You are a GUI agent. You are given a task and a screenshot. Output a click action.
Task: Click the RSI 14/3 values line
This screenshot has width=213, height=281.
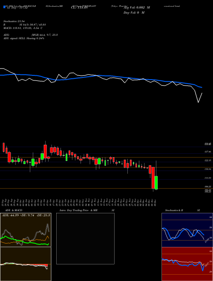25,25
